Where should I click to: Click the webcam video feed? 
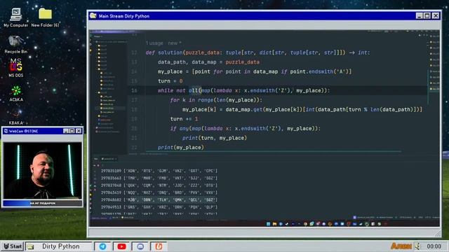click(x=43, y=170)
